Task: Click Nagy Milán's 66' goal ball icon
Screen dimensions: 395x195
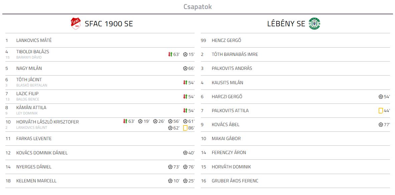Action: (x=185, y=68)
